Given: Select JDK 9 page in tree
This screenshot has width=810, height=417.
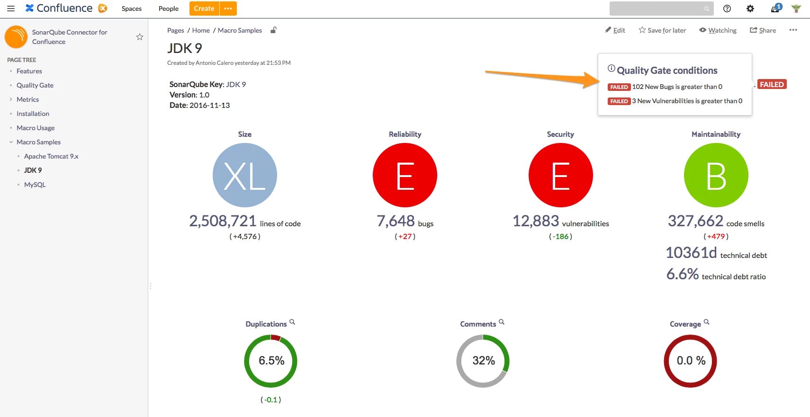Looking at the screenshot, I should (33, 170).
